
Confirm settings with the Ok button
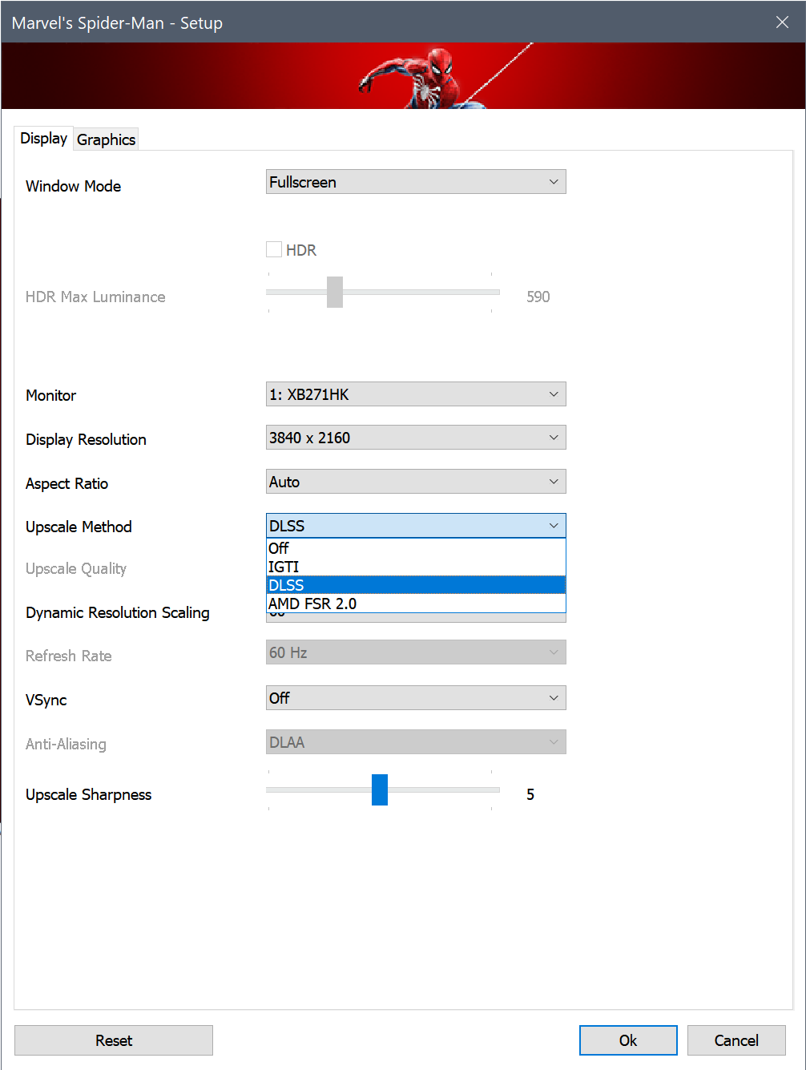pos(628,1040)
